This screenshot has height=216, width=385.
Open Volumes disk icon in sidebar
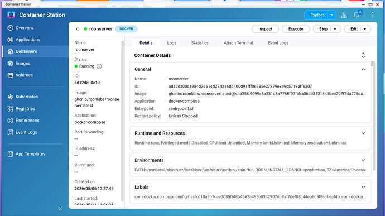(x=10, y=75)
